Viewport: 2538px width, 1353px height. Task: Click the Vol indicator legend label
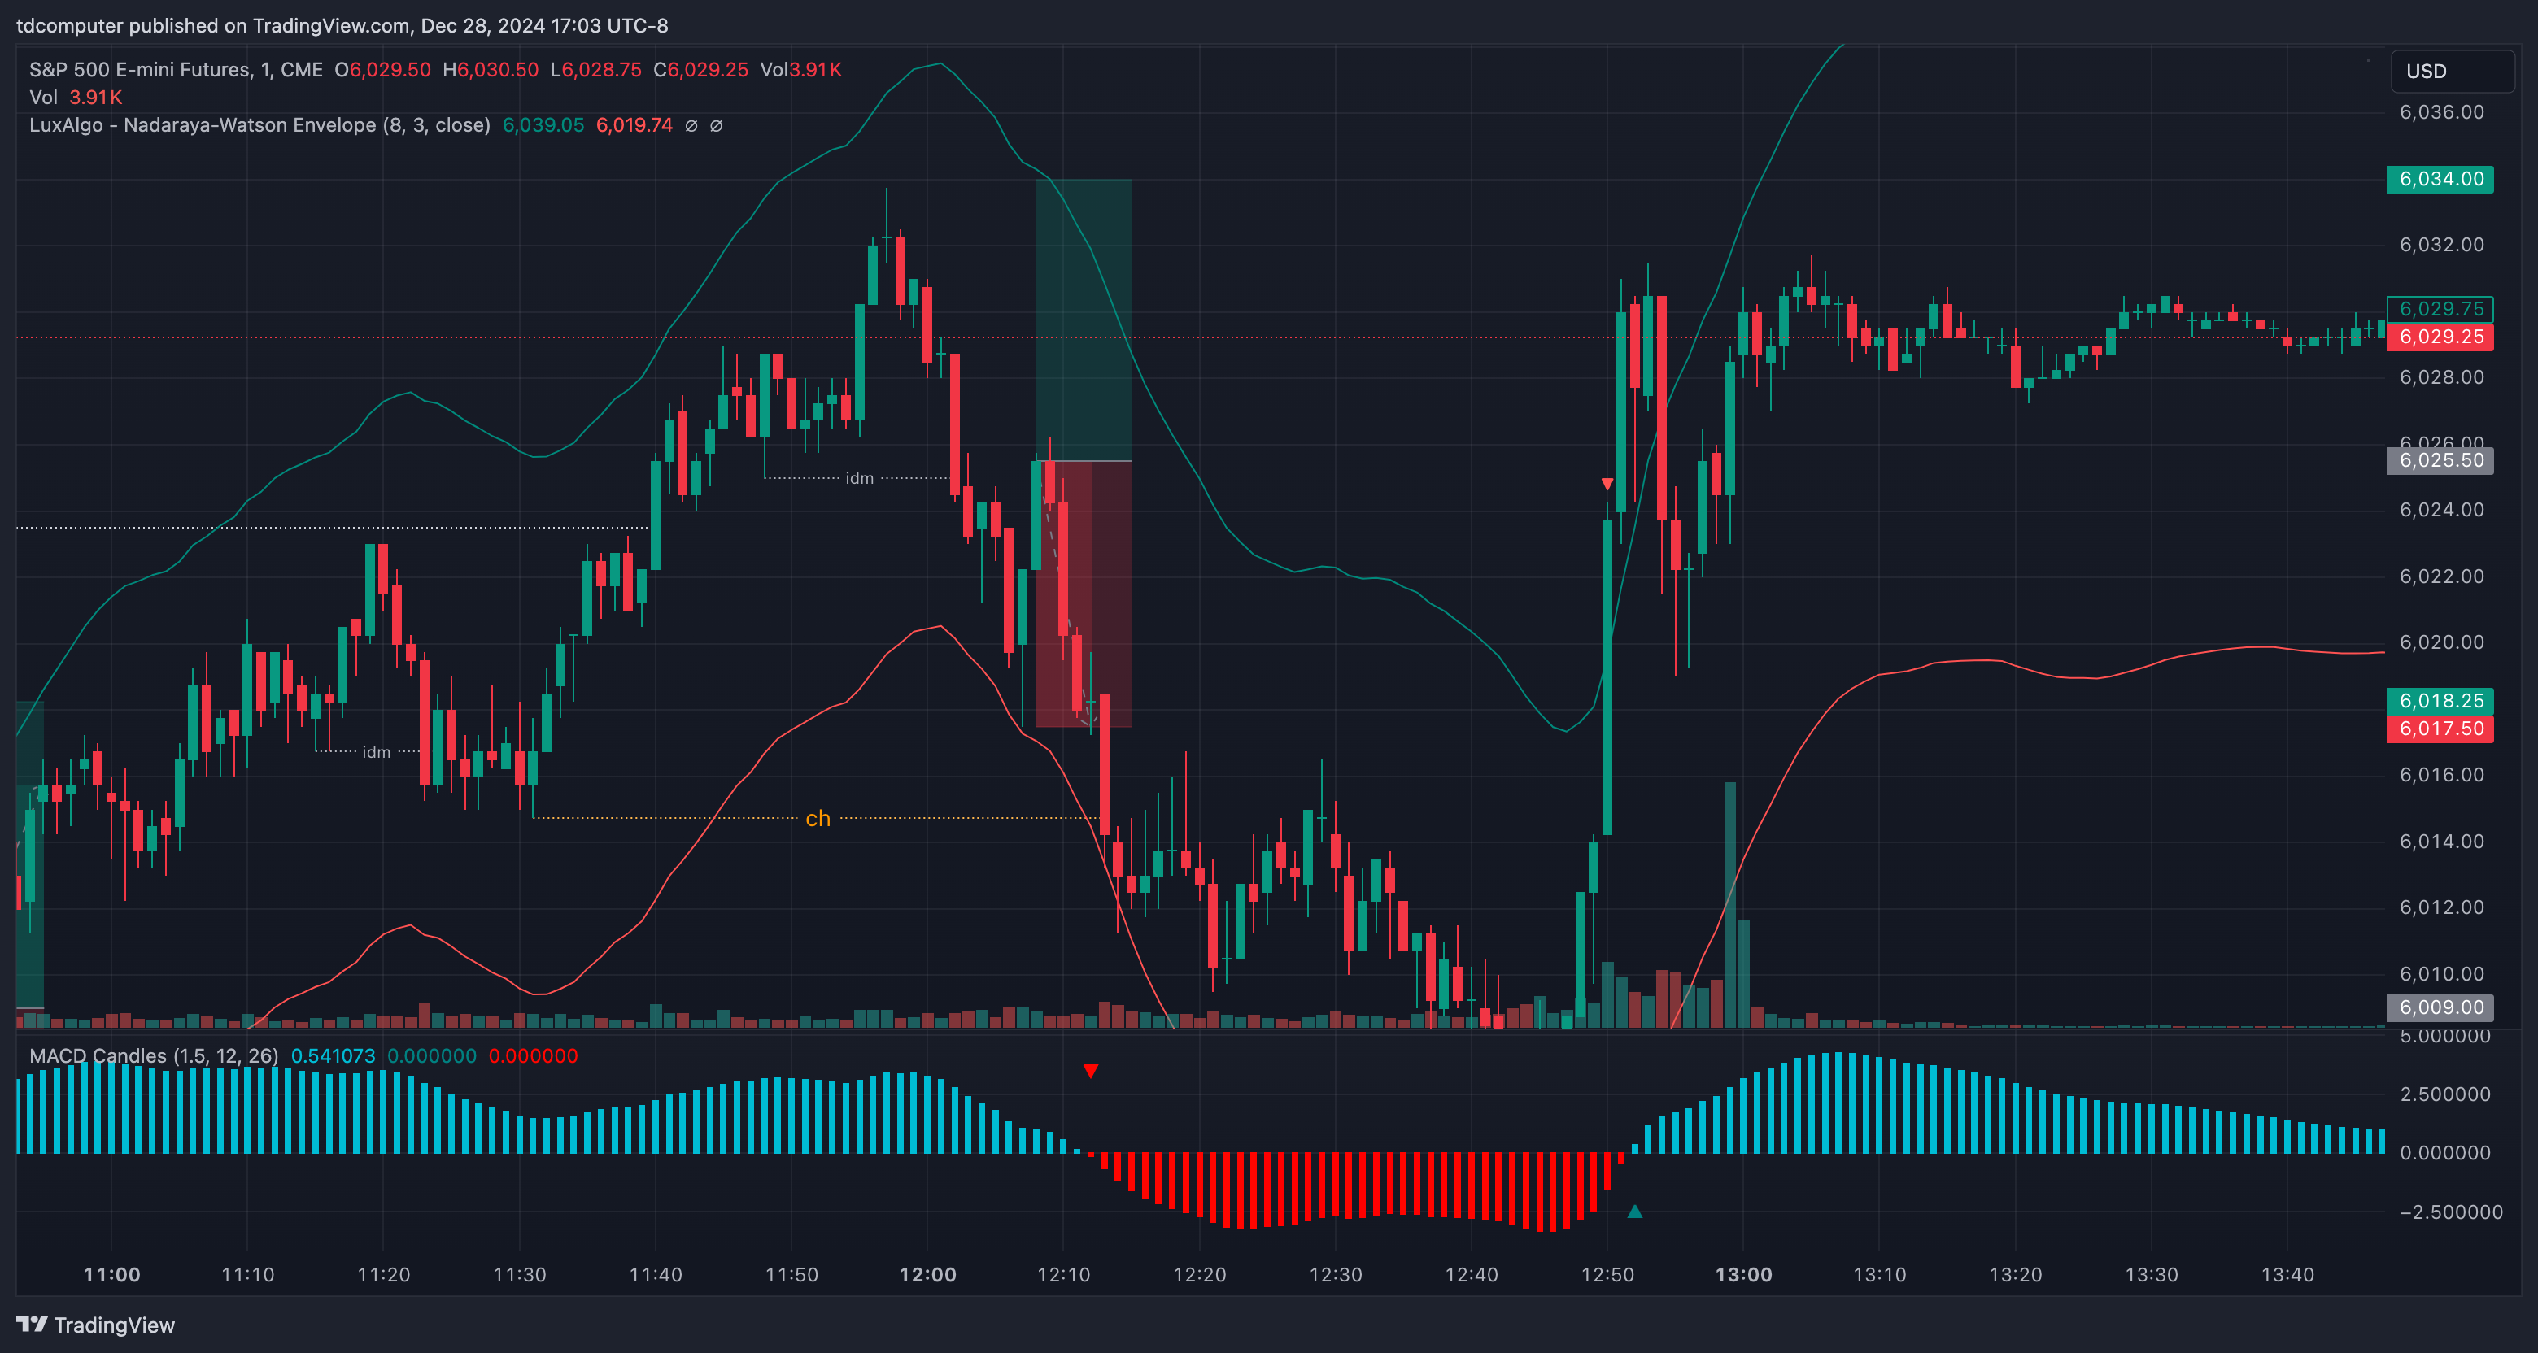tap(43, 98)
